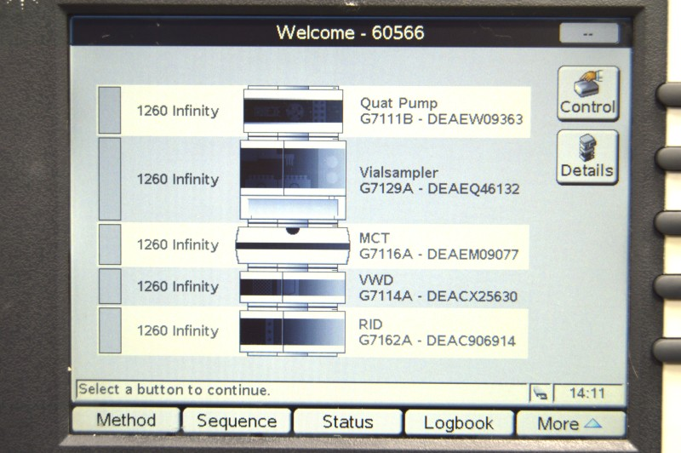Expand the More menu
This screenshot has height=453, width=681.
569,423
